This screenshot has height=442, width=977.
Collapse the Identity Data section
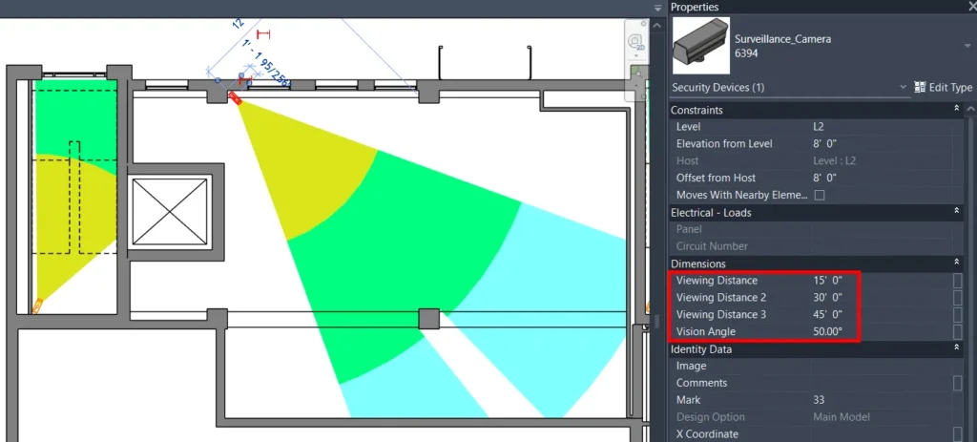[957, 349]
